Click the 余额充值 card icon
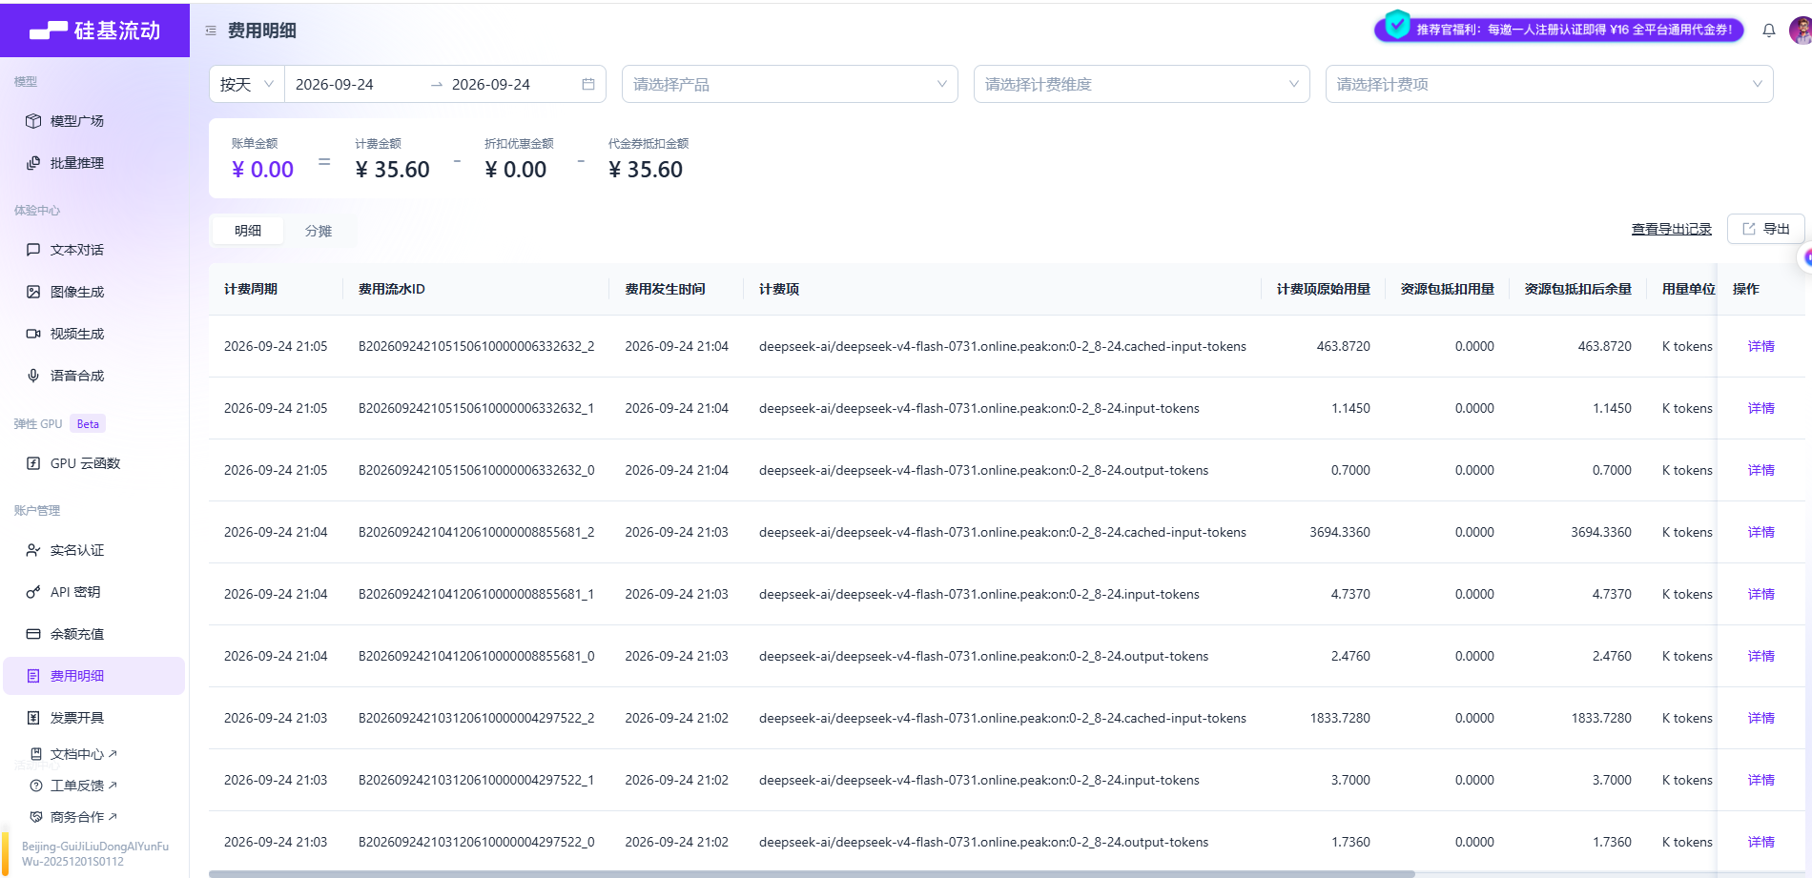 click(x=33, y=634)
